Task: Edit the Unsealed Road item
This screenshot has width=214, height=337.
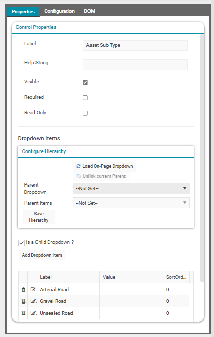Action: click(x=33, y=313)
